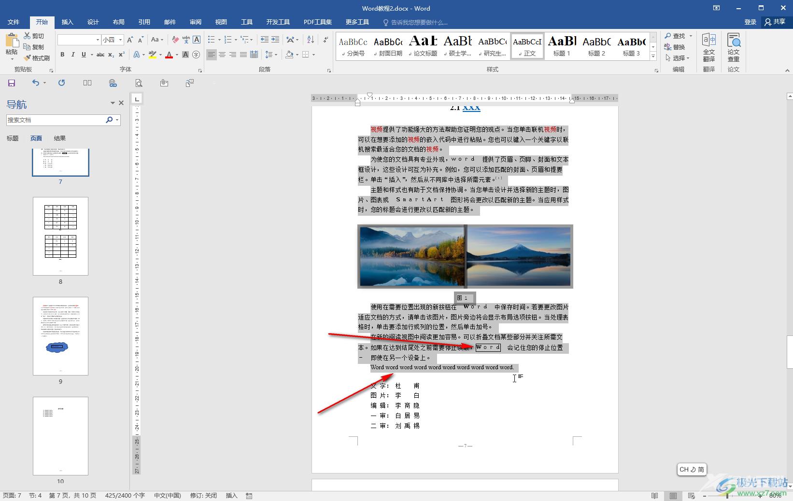Select page 8 thumbnail in navigation
Viewport: 793px width, 501px height.
coord(60,236)
